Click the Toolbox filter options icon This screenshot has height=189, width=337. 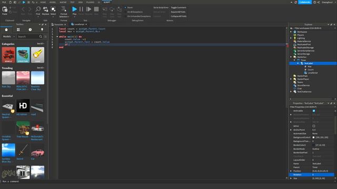[45, 37]
